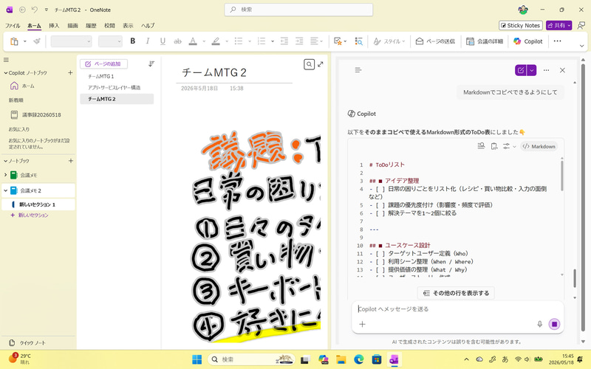
Task: Toggle bold formatting
Action: (x=133, y=41)
